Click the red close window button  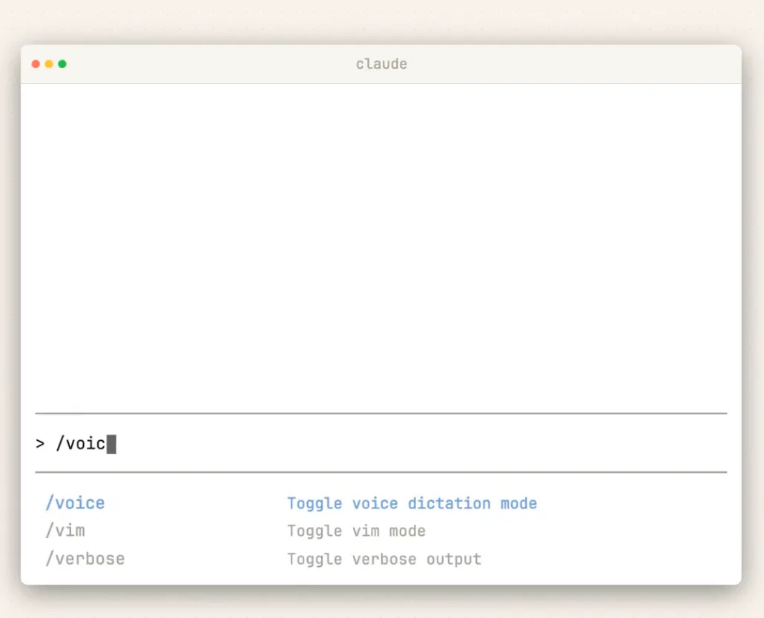(36, 64)
